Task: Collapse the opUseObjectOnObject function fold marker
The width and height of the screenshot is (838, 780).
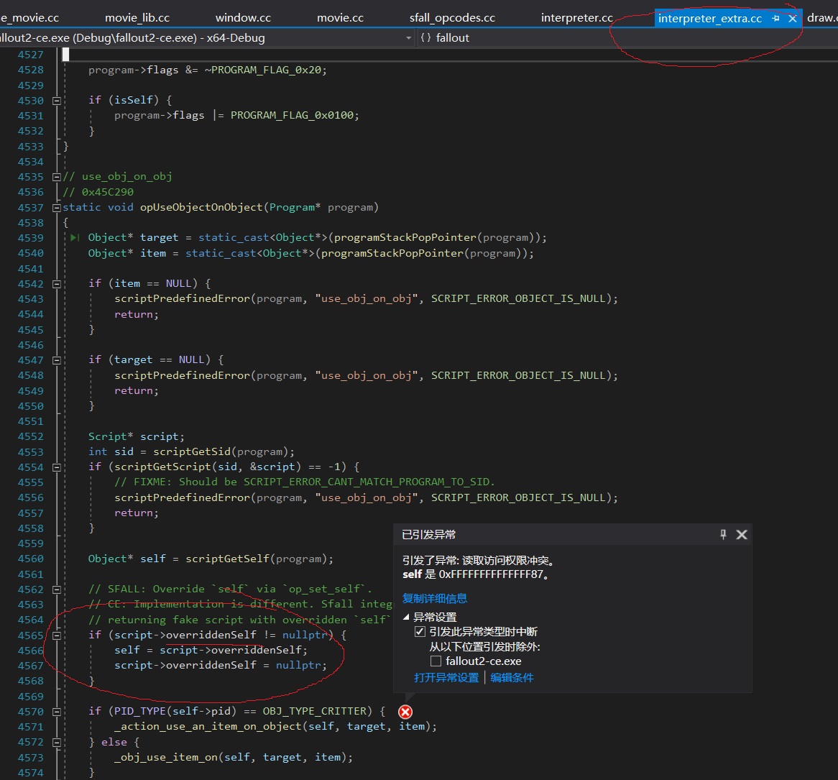Action: pos(56,207)
